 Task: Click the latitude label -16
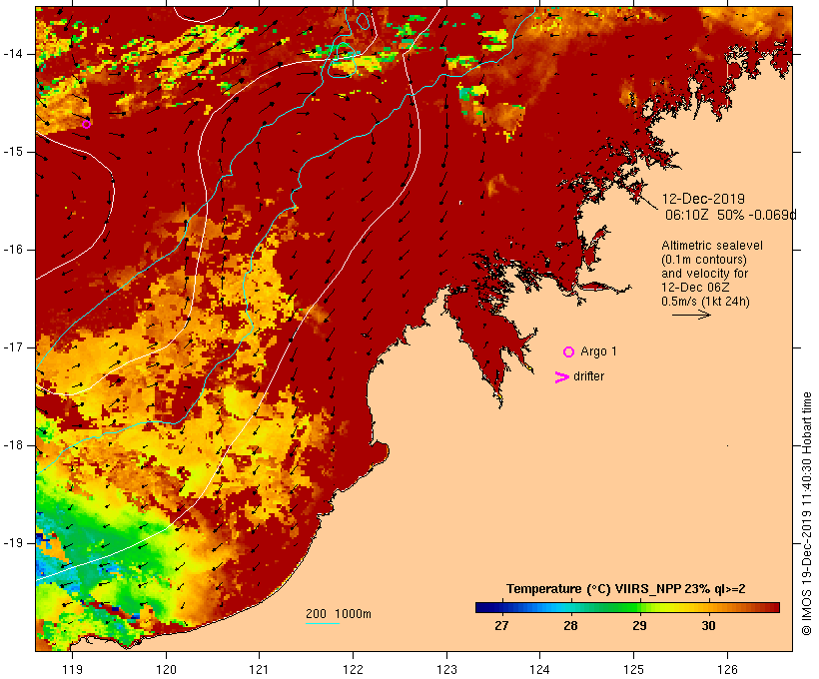[x=13, y=250]
